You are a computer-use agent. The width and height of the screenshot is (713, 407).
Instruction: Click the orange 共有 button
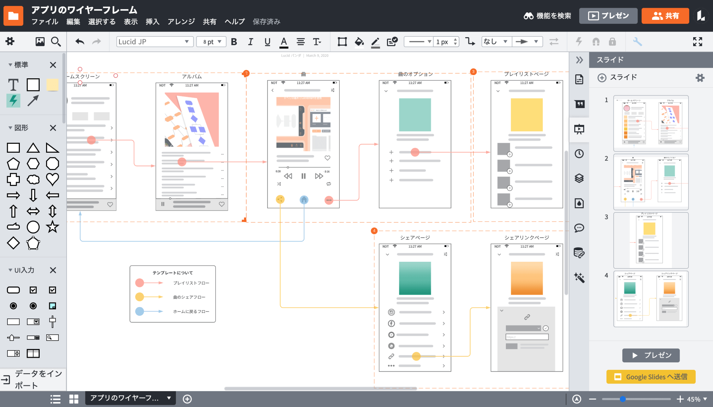tap(665, 16)
